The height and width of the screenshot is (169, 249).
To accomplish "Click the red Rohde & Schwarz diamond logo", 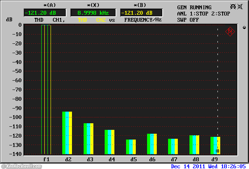I will click(230, 31).
